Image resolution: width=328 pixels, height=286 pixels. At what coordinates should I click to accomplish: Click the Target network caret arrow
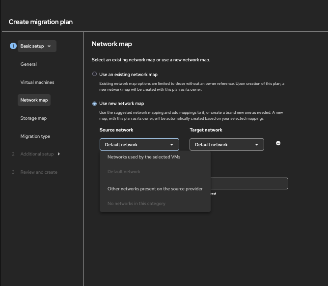click(256, 145)
